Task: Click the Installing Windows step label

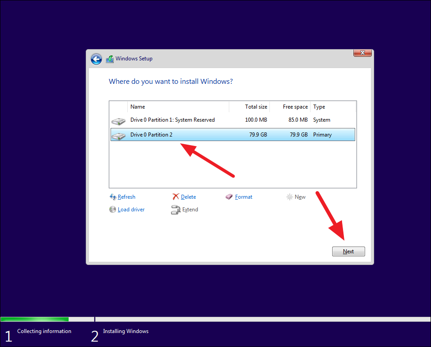Action: (125, 331)
